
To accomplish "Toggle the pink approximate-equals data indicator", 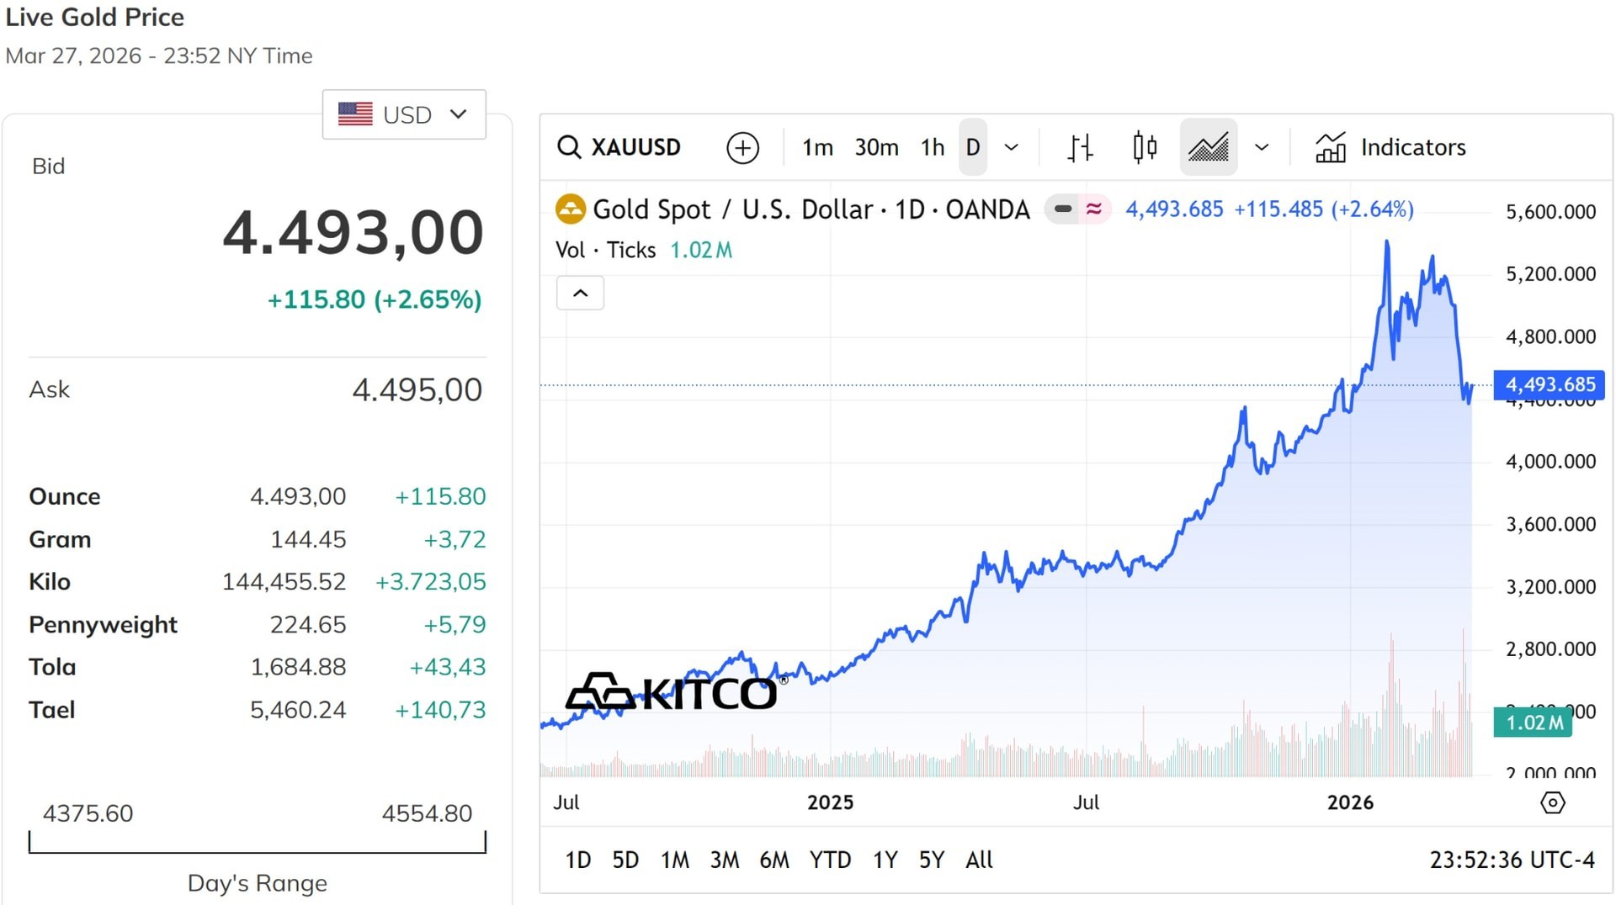I will [x=1093, y=209].
